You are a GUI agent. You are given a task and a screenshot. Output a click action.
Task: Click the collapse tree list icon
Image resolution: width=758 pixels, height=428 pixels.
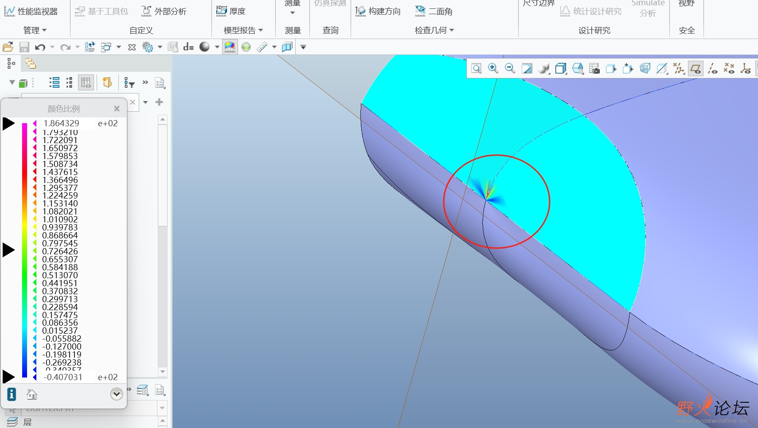(x=70, y=83)
